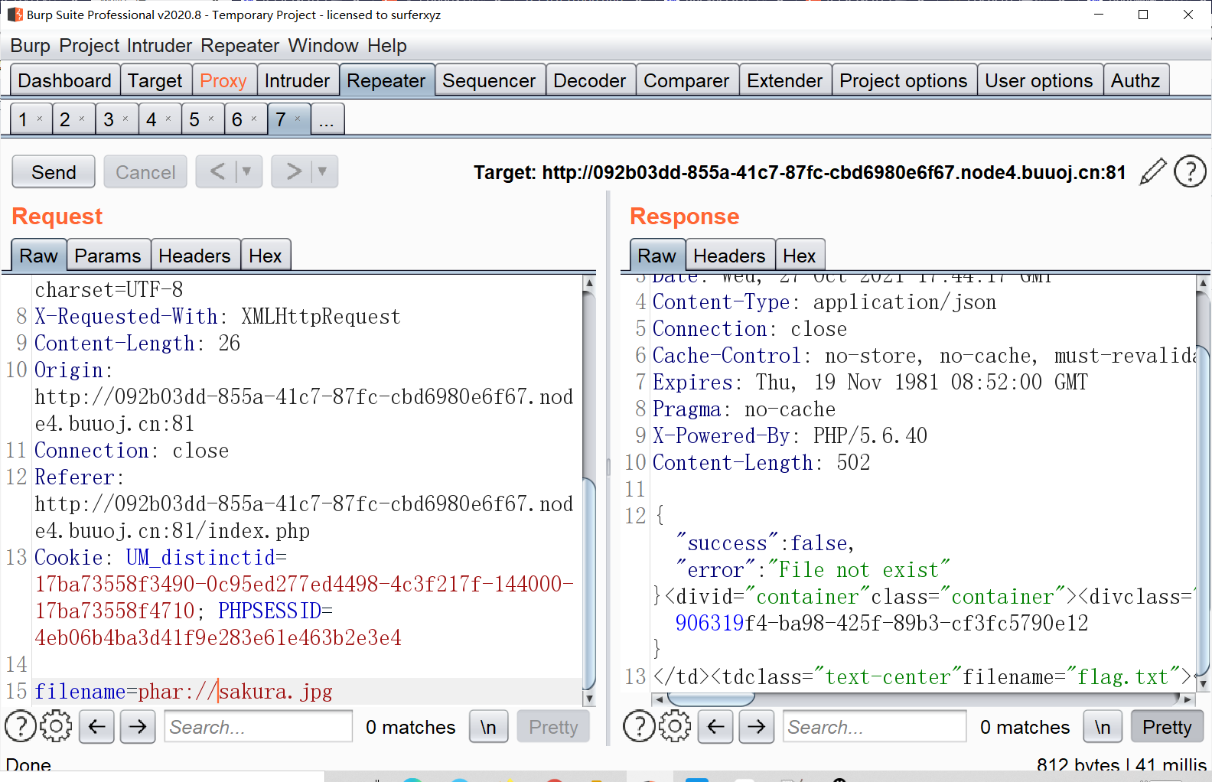Send the request
1212x782 pixels.
[x=54, y=172]
